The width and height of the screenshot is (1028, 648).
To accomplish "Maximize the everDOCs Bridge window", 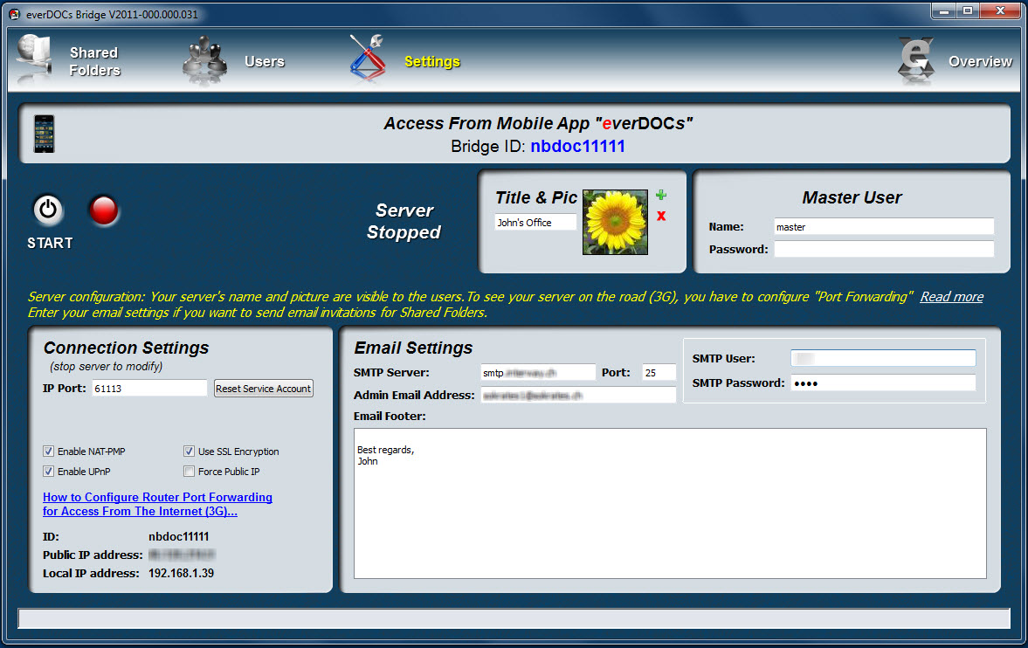I will (967, 10).
